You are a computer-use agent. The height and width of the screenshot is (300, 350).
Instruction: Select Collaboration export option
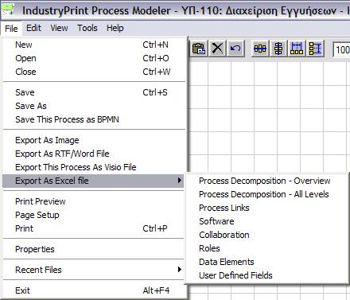point(266,235)
